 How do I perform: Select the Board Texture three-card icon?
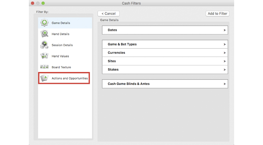45,67
